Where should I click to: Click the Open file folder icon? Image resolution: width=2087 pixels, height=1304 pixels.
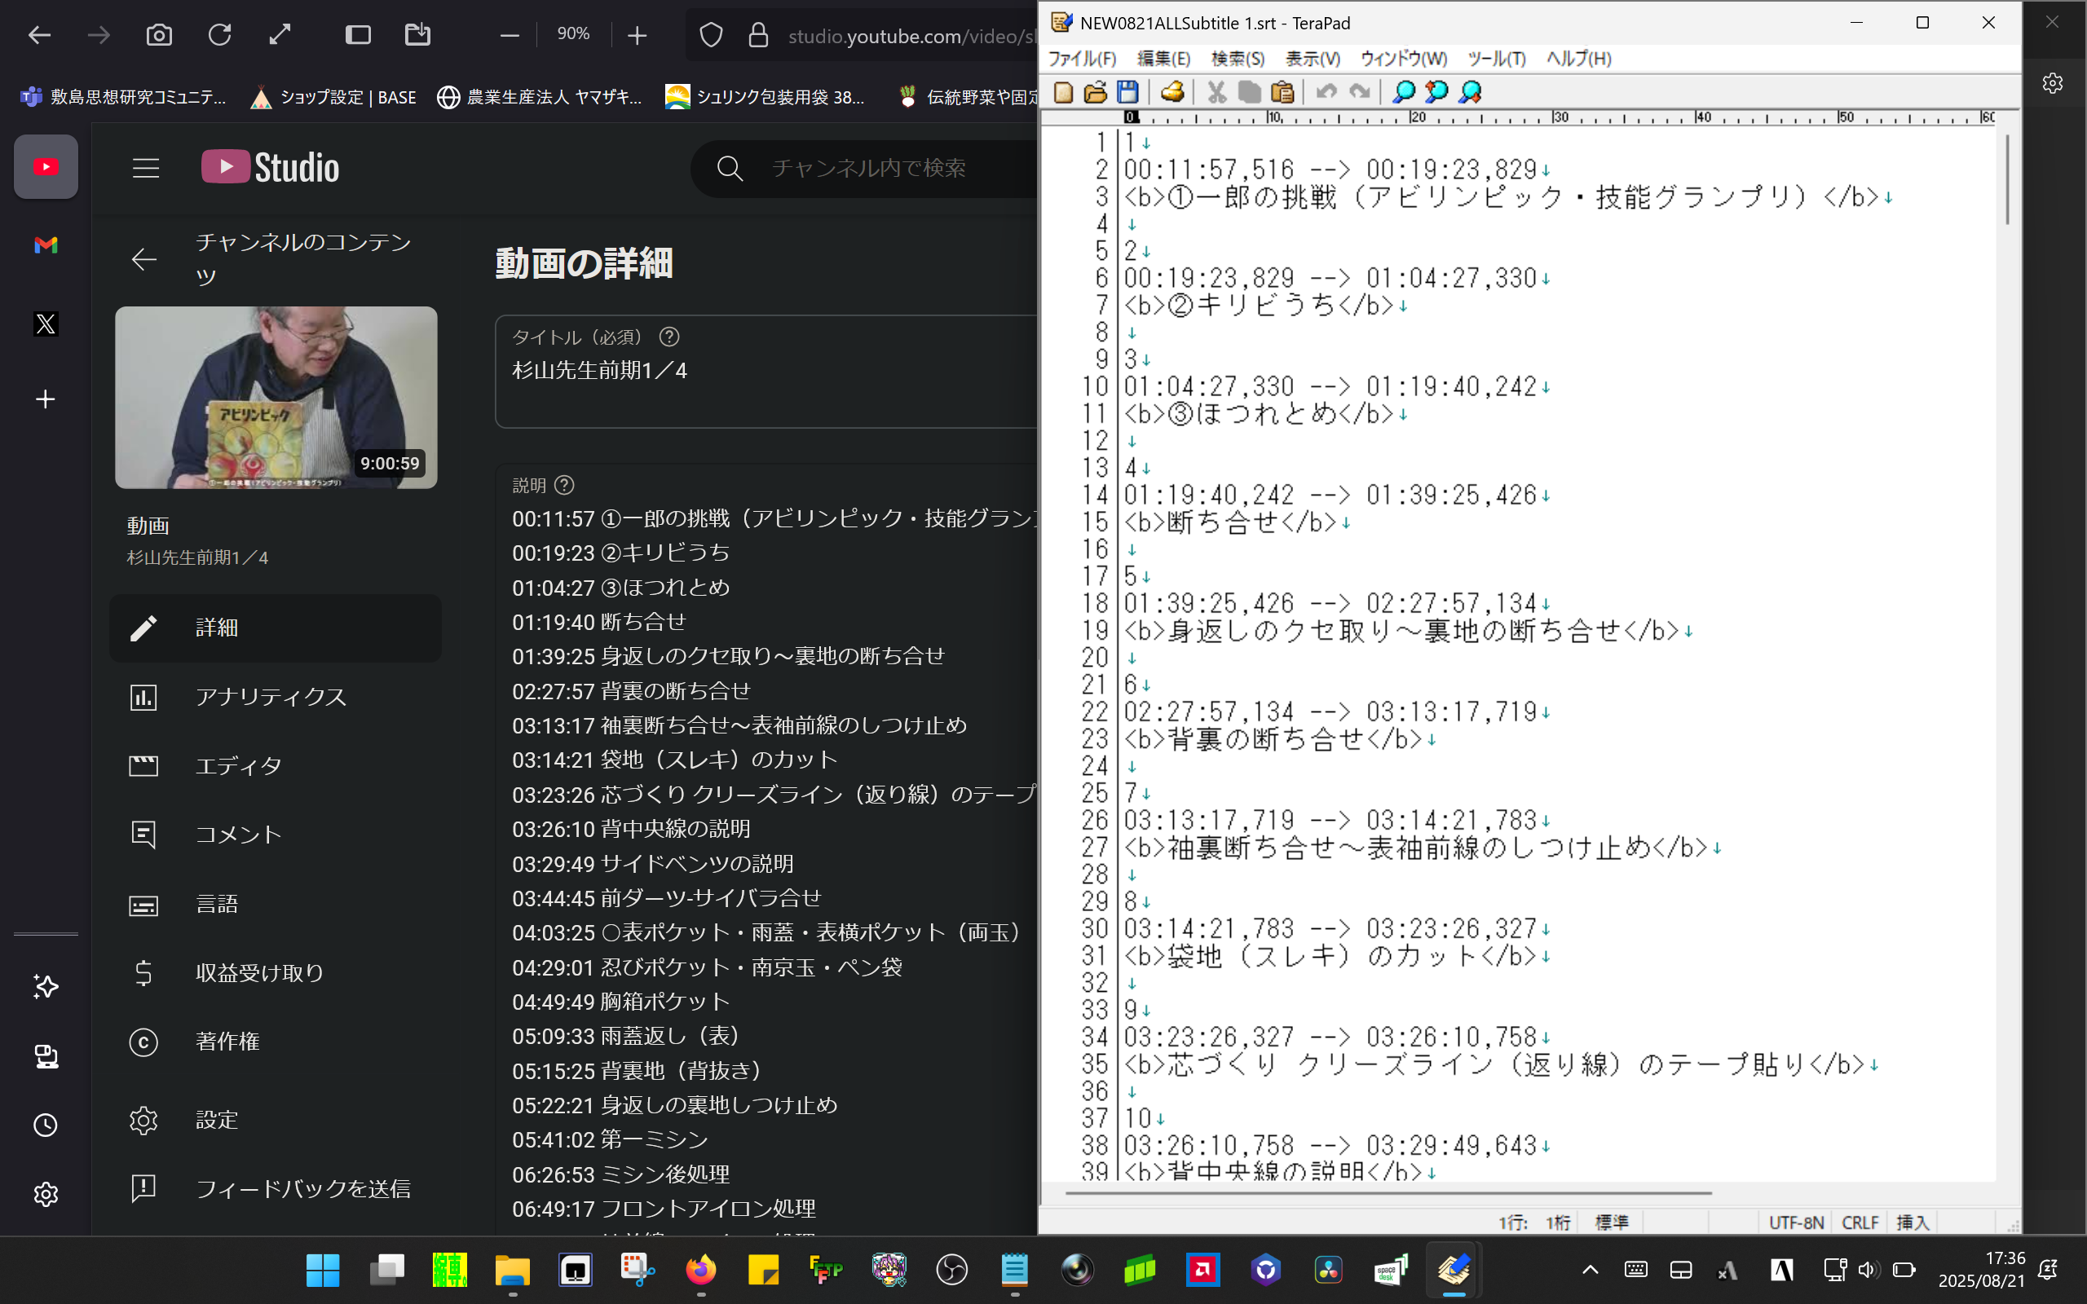1095,92
